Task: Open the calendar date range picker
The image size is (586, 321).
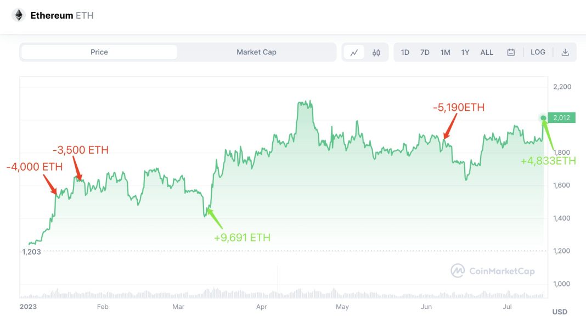Action: [511, 53]
